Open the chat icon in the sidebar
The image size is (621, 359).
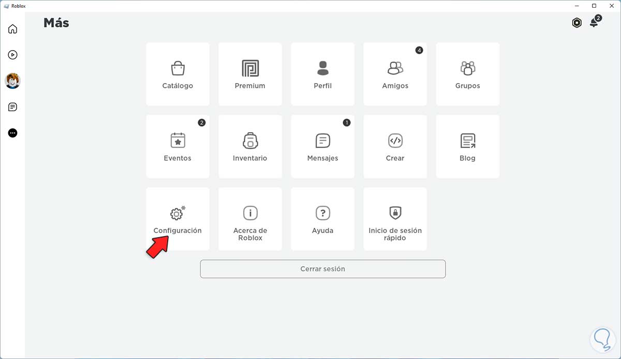[x=12, y=107]
